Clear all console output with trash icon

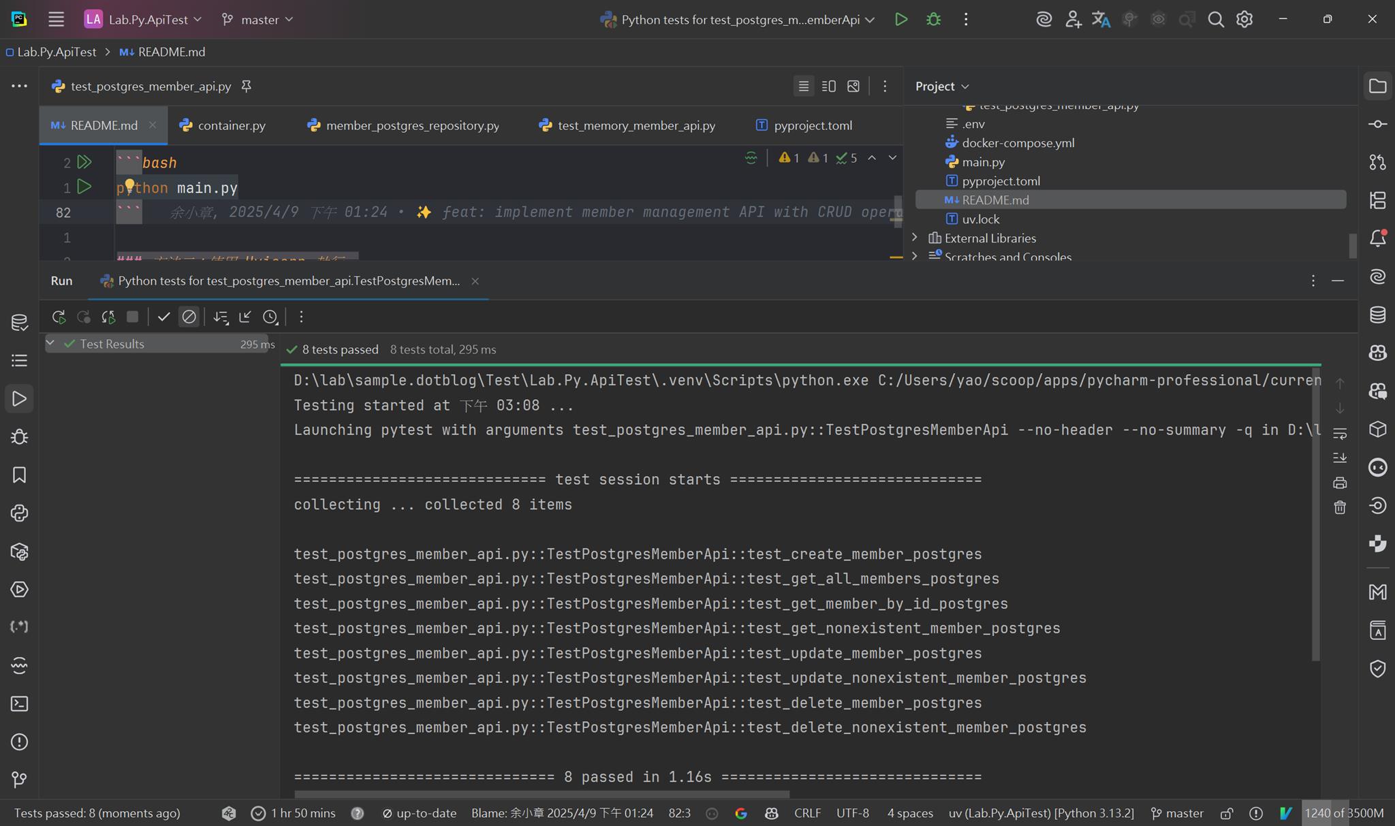pos(1340,507)
